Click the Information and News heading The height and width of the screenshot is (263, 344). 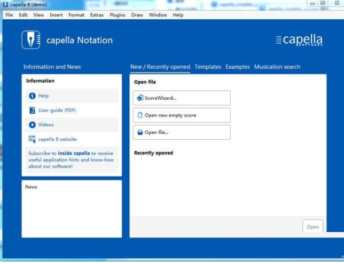click(x=52, y=67)
